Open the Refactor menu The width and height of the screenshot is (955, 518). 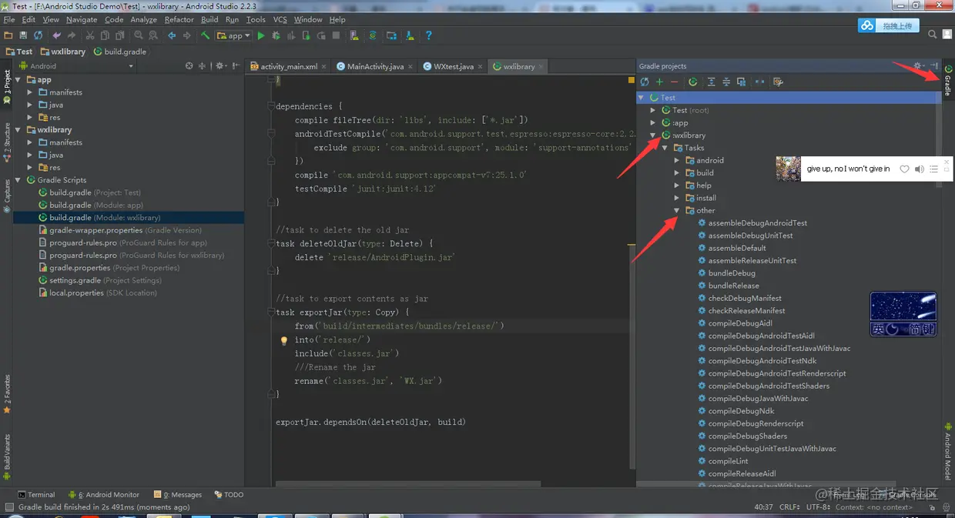[179, 19]
